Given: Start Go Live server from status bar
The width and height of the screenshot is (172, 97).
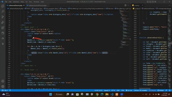Looking at the screenshot, I should (129, 91).
